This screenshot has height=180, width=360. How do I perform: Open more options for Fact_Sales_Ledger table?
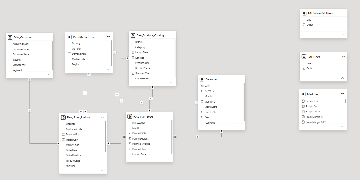tap(103, 117)
